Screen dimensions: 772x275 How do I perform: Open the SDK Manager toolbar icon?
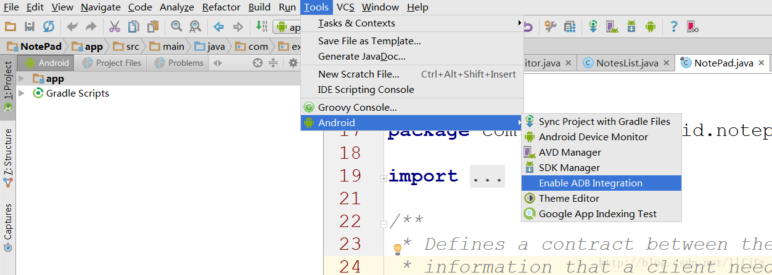click(631, 26)
